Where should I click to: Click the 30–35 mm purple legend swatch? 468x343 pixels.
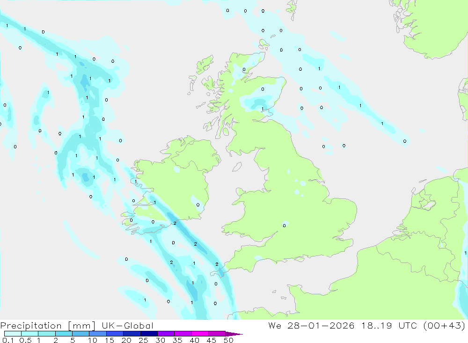pyautogui.click(x=166, y=334)
